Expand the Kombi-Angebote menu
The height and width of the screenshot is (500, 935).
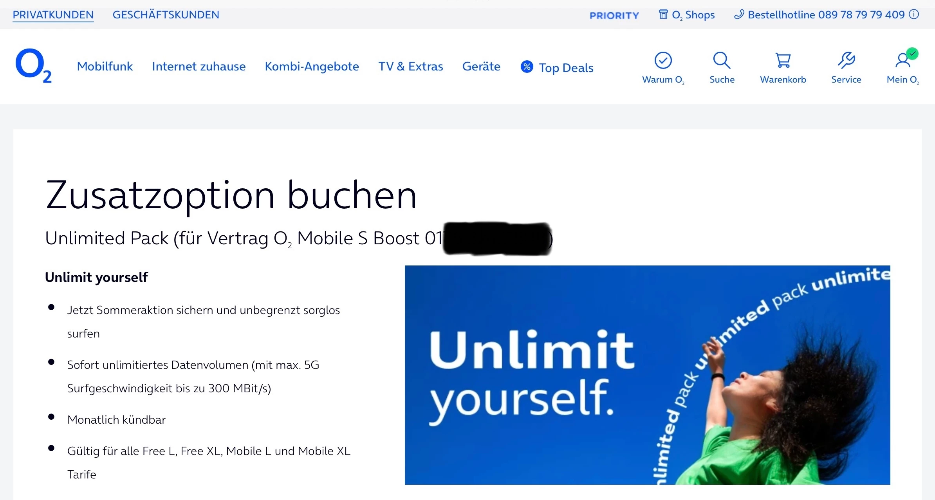312,67
